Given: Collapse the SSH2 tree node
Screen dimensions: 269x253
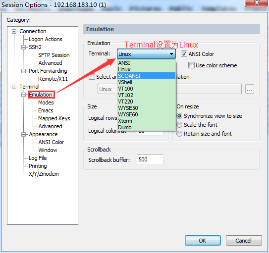Looking at the screenshot, I should point(23,48).
